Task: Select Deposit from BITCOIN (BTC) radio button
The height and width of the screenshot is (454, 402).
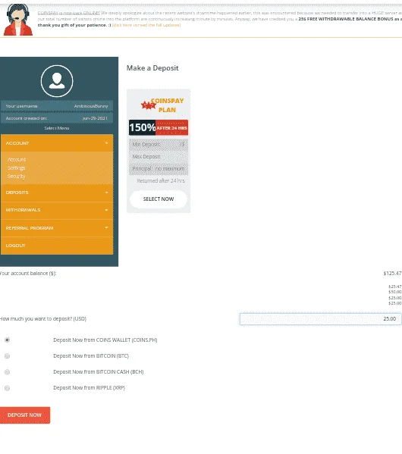Action: tap(8, 355)
